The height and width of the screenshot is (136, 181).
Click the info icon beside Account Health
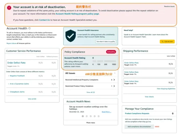tap(30, 28)
